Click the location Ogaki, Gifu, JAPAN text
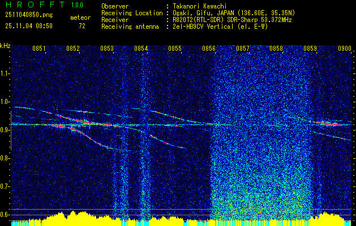Screen dimensions: 356x226 click(x=234, y=13)
